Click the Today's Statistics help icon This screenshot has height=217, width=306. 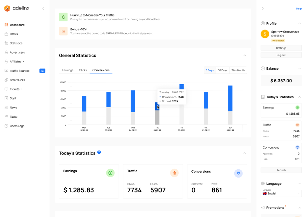[x=99, y=153]
